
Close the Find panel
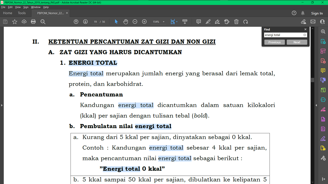(305, 29)
